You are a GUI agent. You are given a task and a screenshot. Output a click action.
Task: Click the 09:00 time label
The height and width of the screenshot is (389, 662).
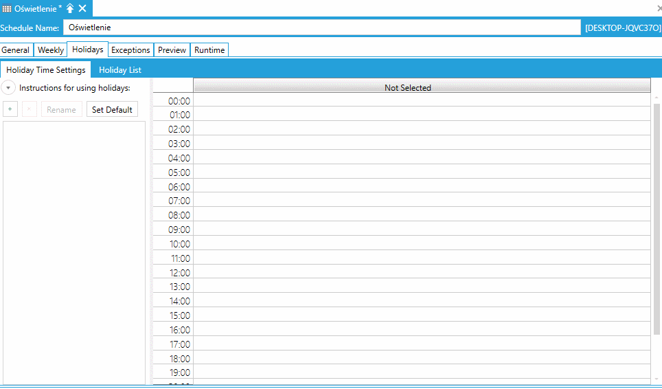(179, 230)
